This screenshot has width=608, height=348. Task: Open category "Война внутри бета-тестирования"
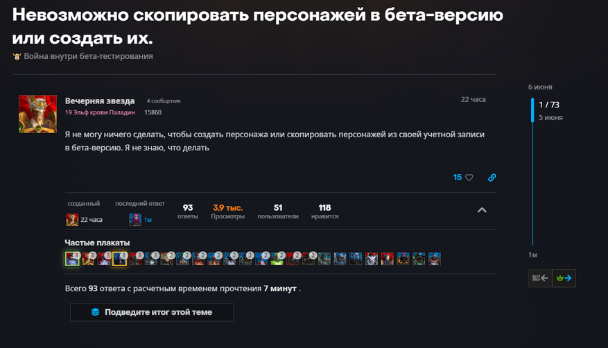[x=89, y=56]
